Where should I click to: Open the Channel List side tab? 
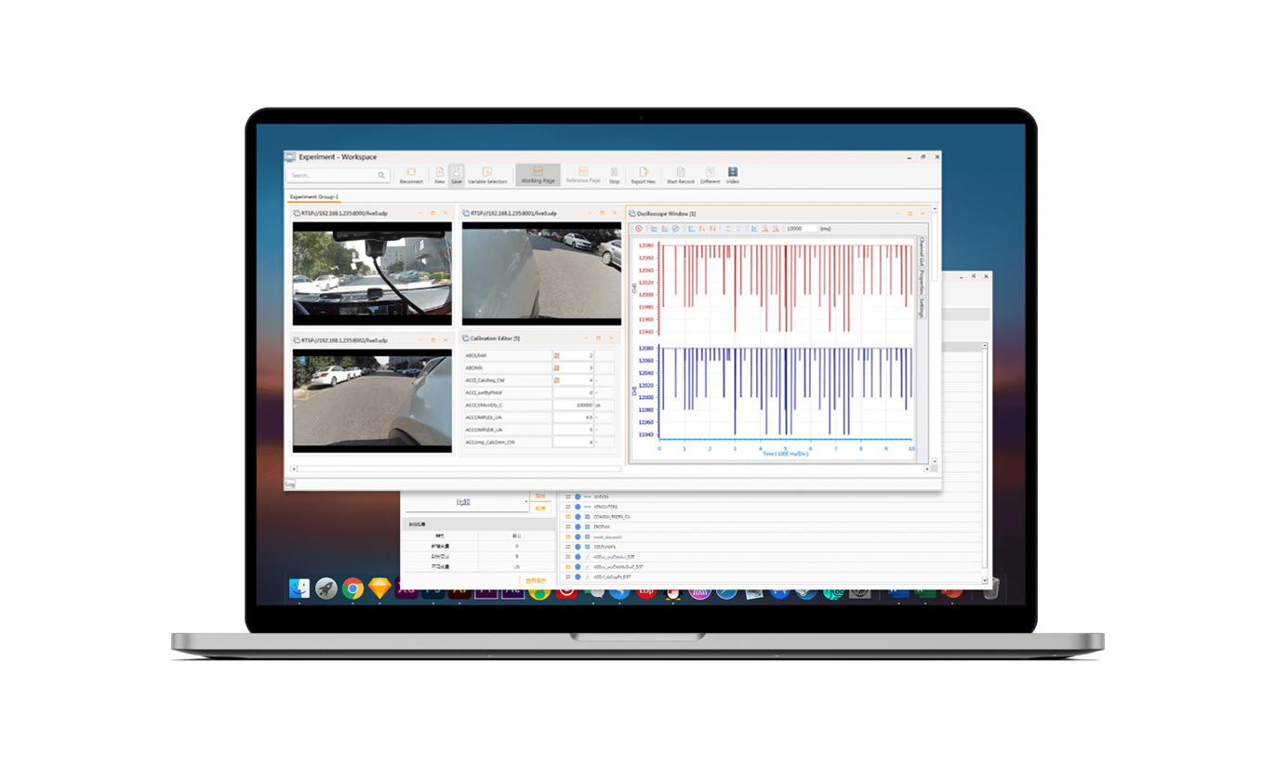(x=921, y=254)
